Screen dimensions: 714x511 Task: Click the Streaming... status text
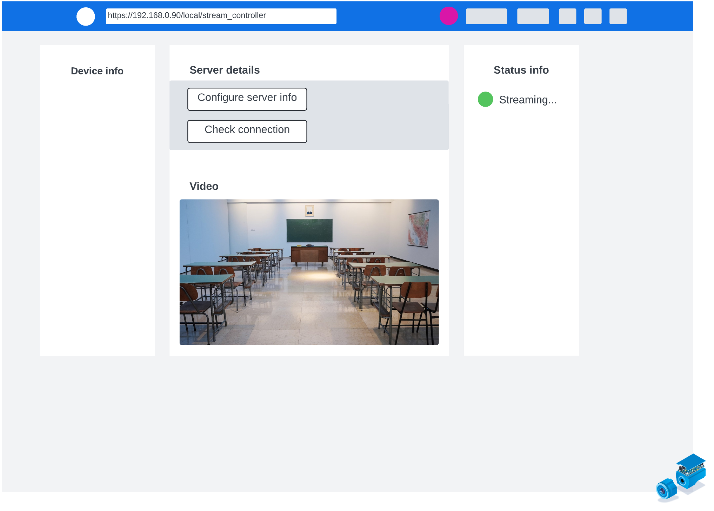(x=528, y=100)
